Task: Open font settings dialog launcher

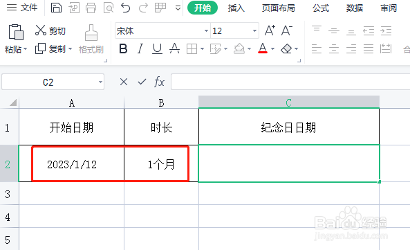Action: (x=299, y=61)
